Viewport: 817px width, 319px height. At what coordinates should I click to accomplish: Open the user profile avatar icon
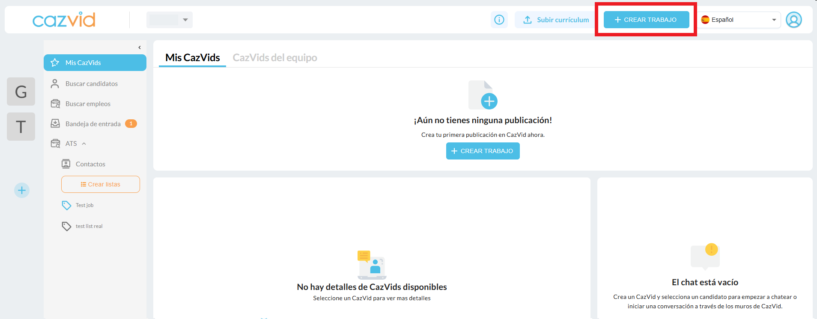pos(793,20)
